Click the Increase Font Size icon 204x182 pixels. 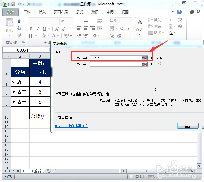[x=57, y=29]
